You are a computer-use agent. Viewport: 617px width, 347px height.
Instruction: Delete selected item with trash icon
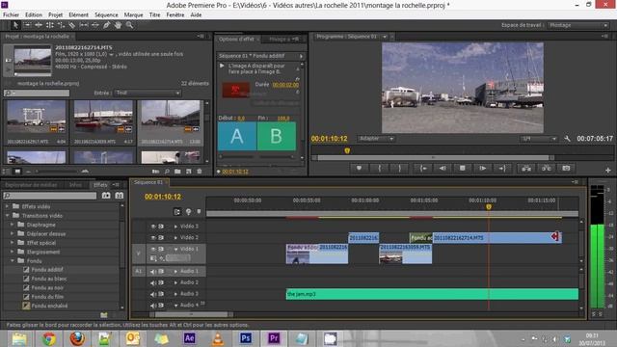[x=200, y=172]
